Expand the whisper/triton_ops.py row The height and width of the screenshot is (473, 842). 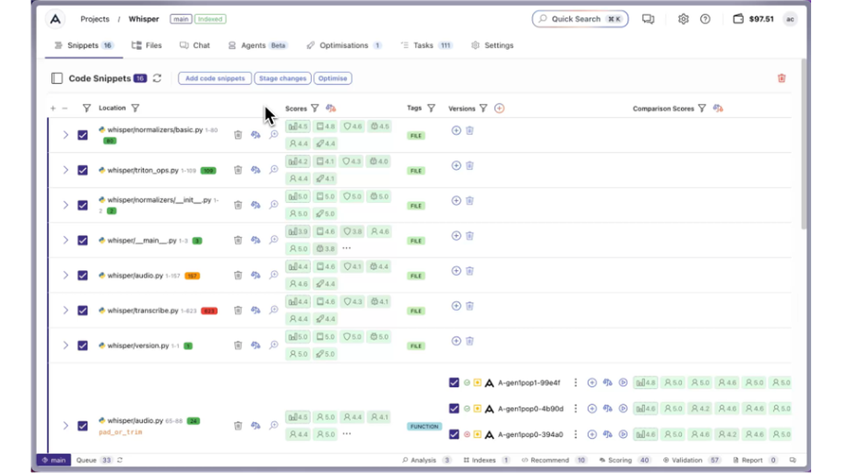point(65,169)
